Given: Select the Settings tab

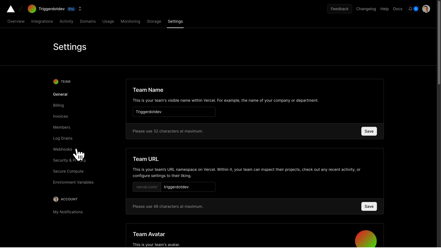Looking at the screenshot, I should point(175,21).
